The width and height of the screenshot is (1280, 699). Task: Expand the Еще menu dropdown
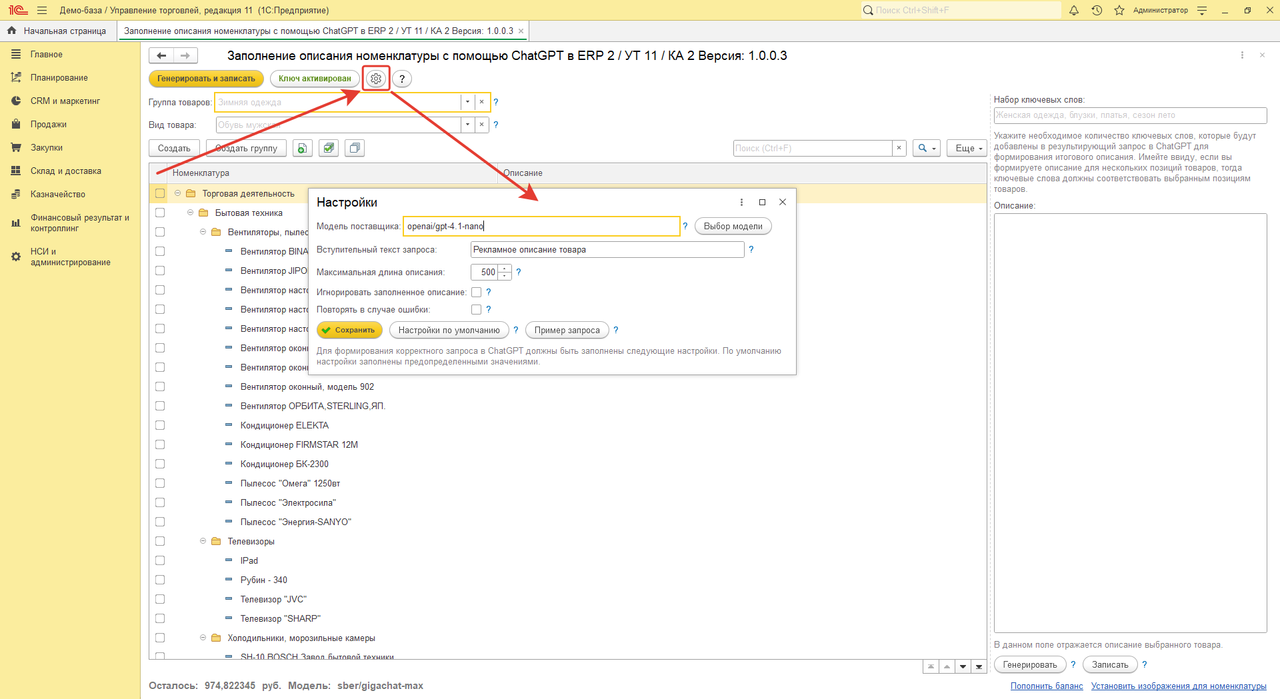point(967,148)
